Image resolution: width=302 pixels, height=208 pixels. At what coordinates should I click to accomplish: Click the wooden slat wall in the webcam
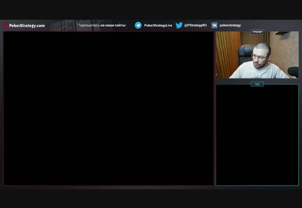tap(228, 55)
